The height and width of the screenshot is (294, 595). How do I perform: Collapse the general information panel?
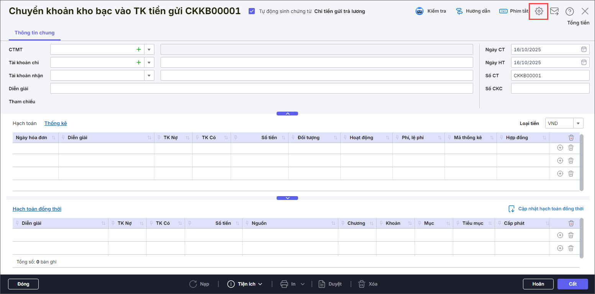coord(287,114)
